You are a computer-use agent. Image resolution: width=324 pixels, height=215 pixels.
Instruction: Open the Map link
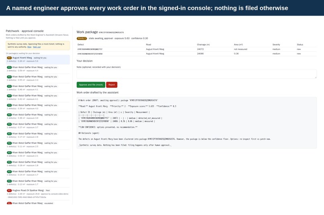click(x=29, y=47)
